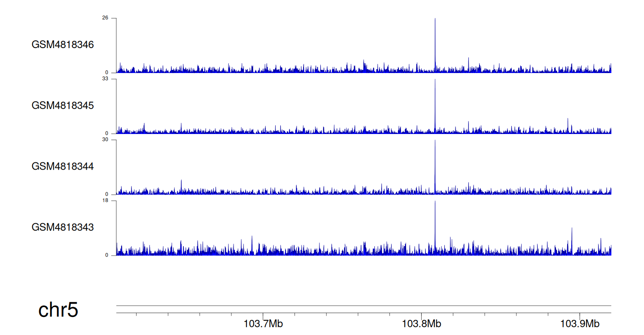The width and height of the screenshot is (644, 335).
Task: Jump to the 103.9Mb axis label
Action: (x=580, y=324)
